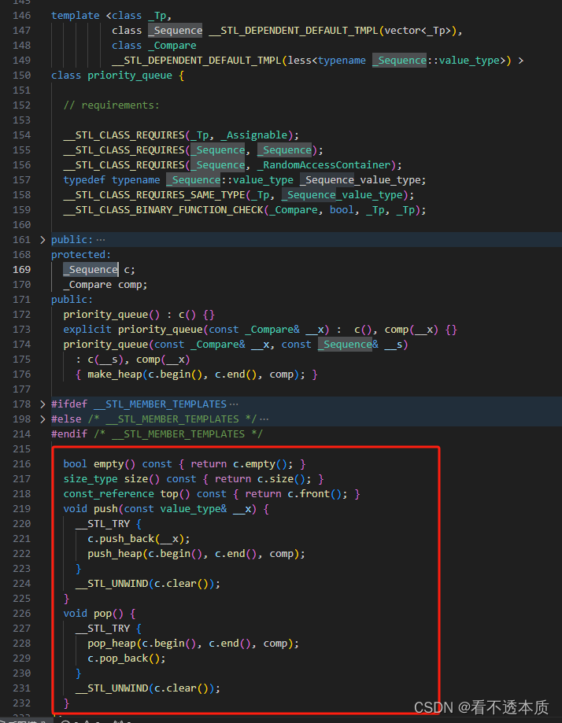Expand the folded #else __STL_MEMBER_TEMPLATES block
This screenshot has width=562, height=723.
(x=43, y=419)
